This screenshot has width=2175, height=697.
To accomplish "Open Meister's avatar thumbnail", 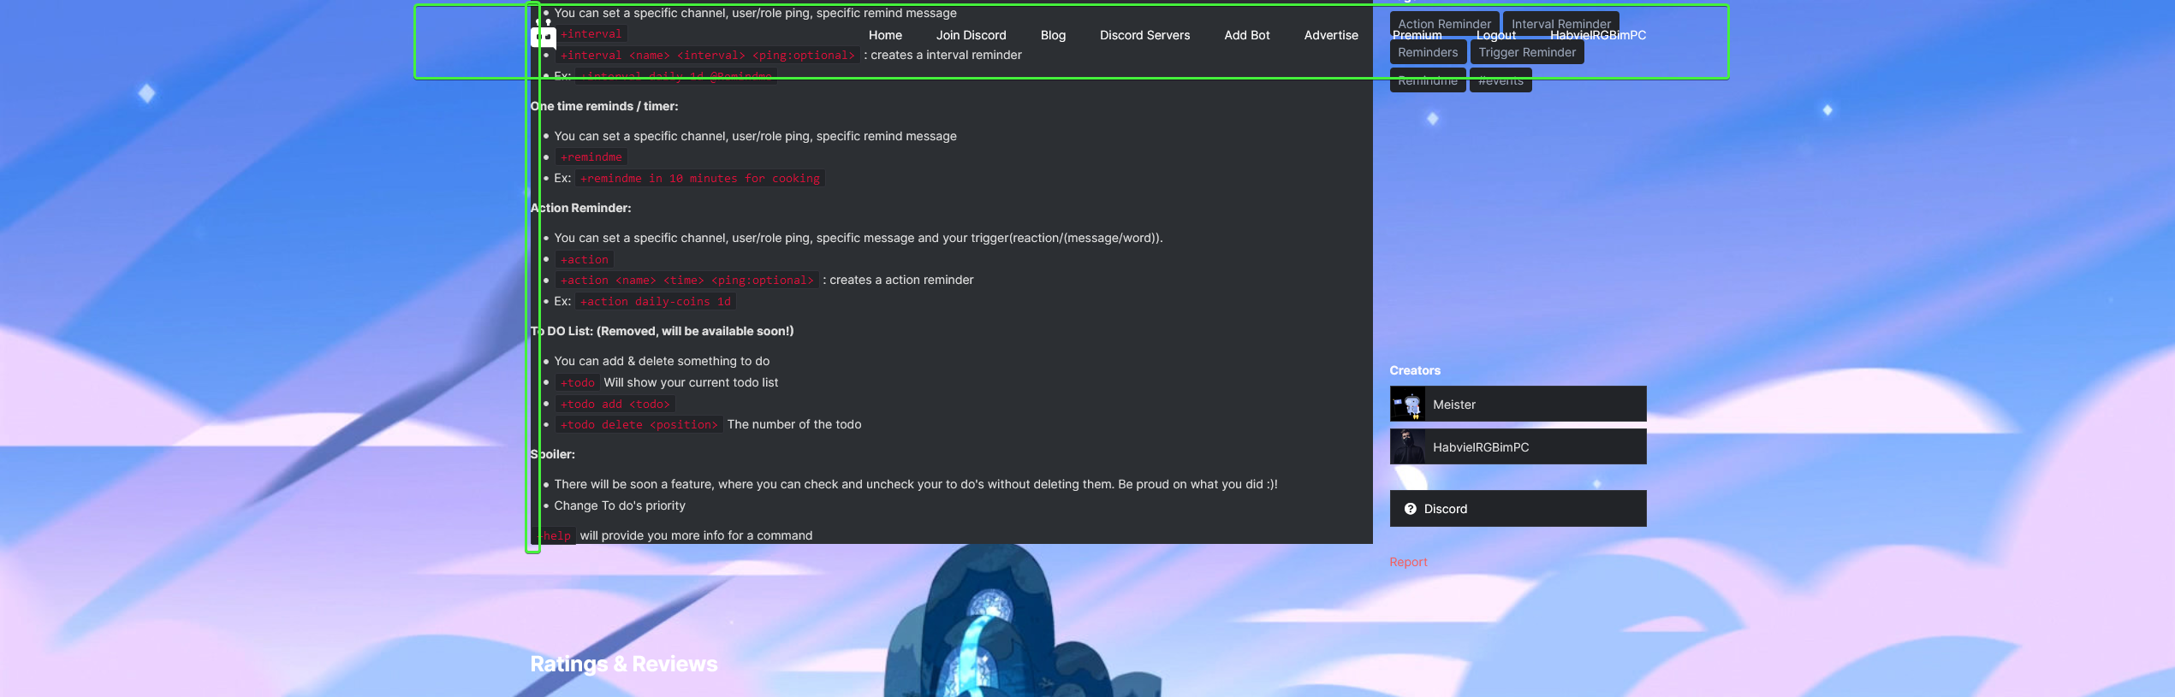I will (1407, 404).
